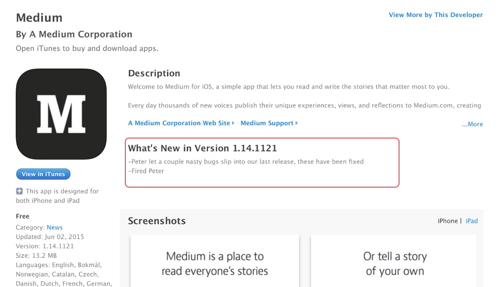Click the Screenshots section heading
This screenshot has width=503, height=287.
pyautogui.click(x=156, y=221)
